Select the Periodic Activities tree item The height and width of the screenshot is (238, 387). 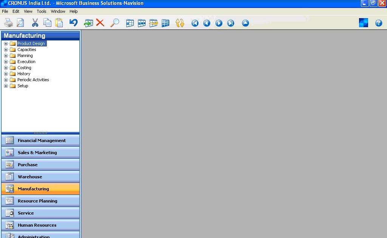33,80
